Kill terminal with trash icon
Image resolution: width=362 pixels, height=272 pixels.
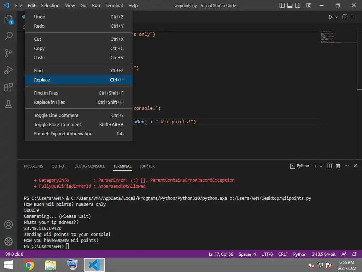(x=338, y=166)
